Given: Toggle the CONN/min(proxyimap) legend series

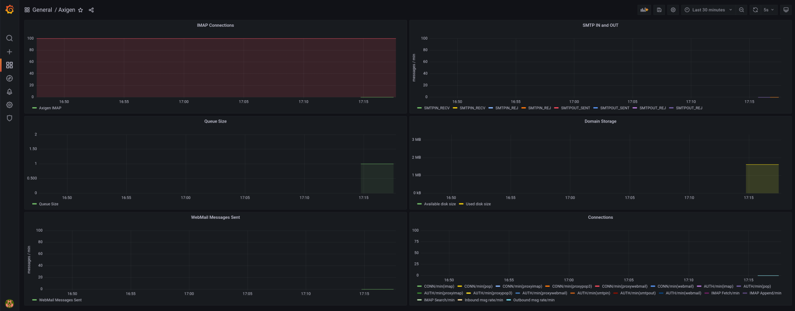Looking at the screenshot, I should (x=522, y=286).
